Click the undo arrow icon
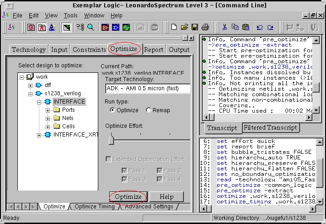326x224 pixels. click(x=260, y=27)
